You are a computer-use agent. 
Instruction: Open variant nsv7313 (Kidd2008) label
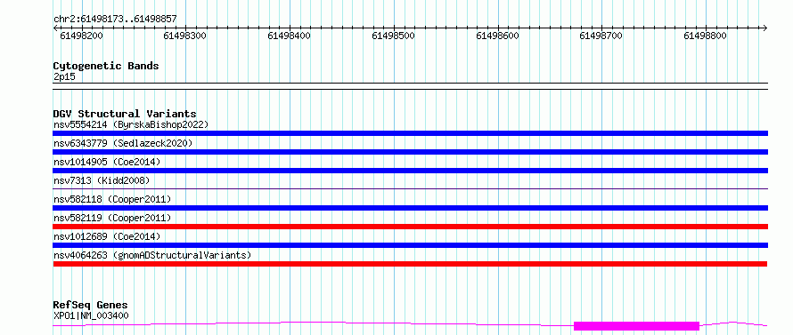tap(102, 180)
